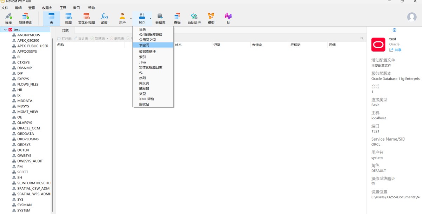
Task: Choose 序列 from dropdown menu
Action: tap(153, 78)
